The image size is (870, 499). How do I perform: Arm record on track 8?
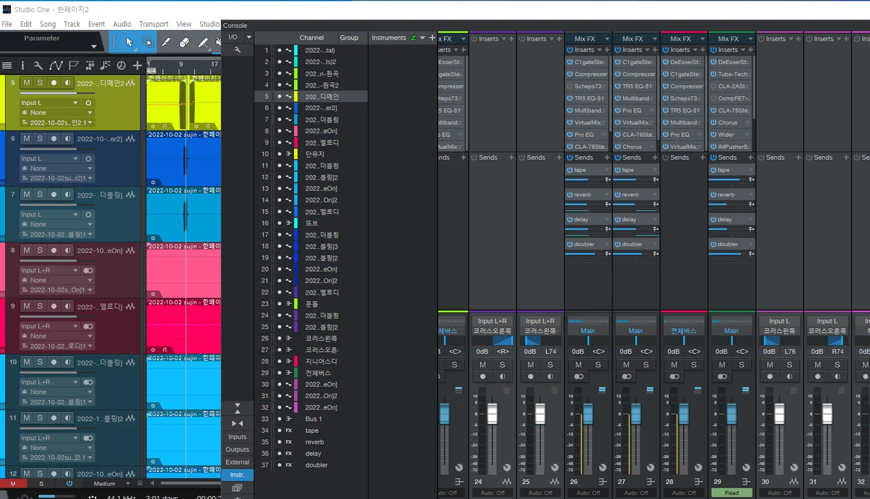point(54,250)
